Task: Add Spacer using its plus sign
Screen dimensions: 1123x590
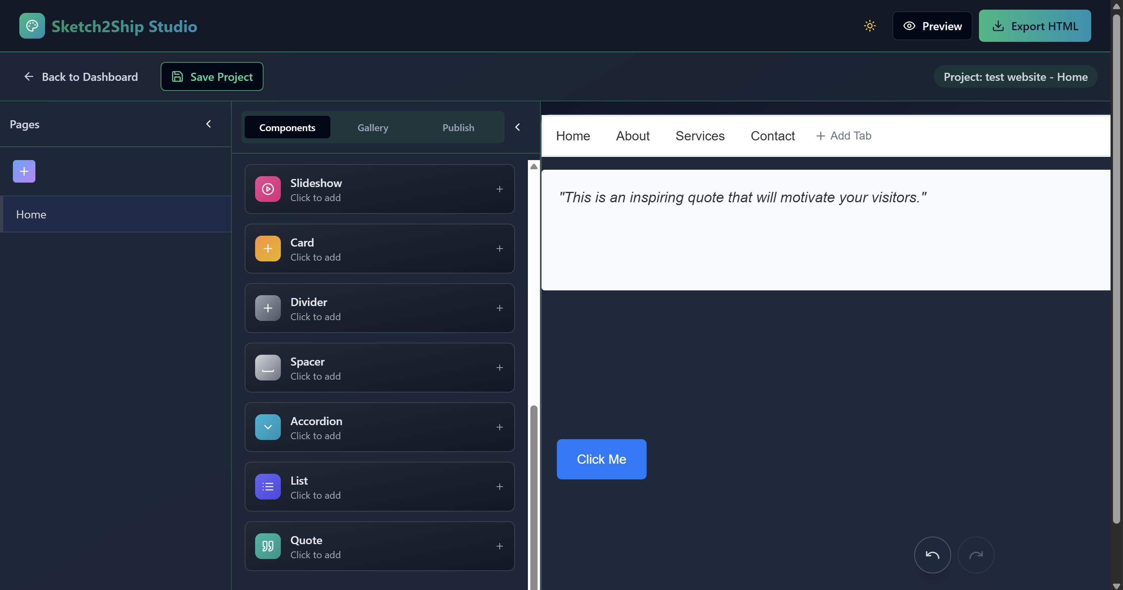Action: click(x=500, y=368)
